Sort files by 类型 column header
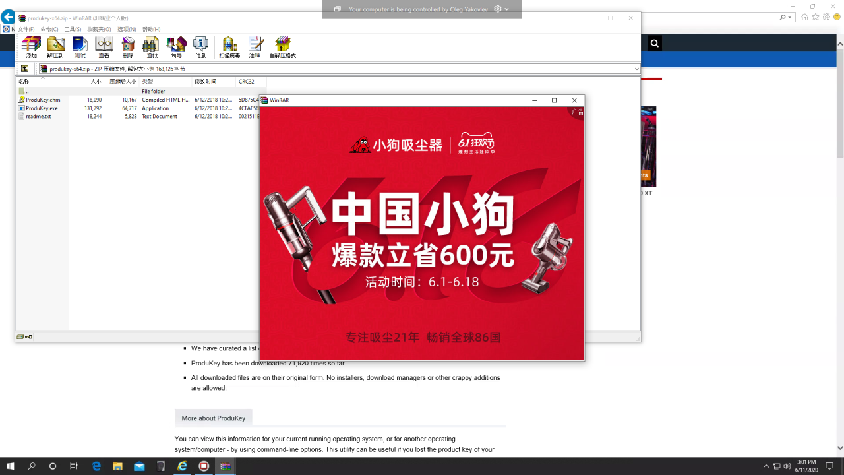This screenshot has width=844, height=475. tap(166, 82)
